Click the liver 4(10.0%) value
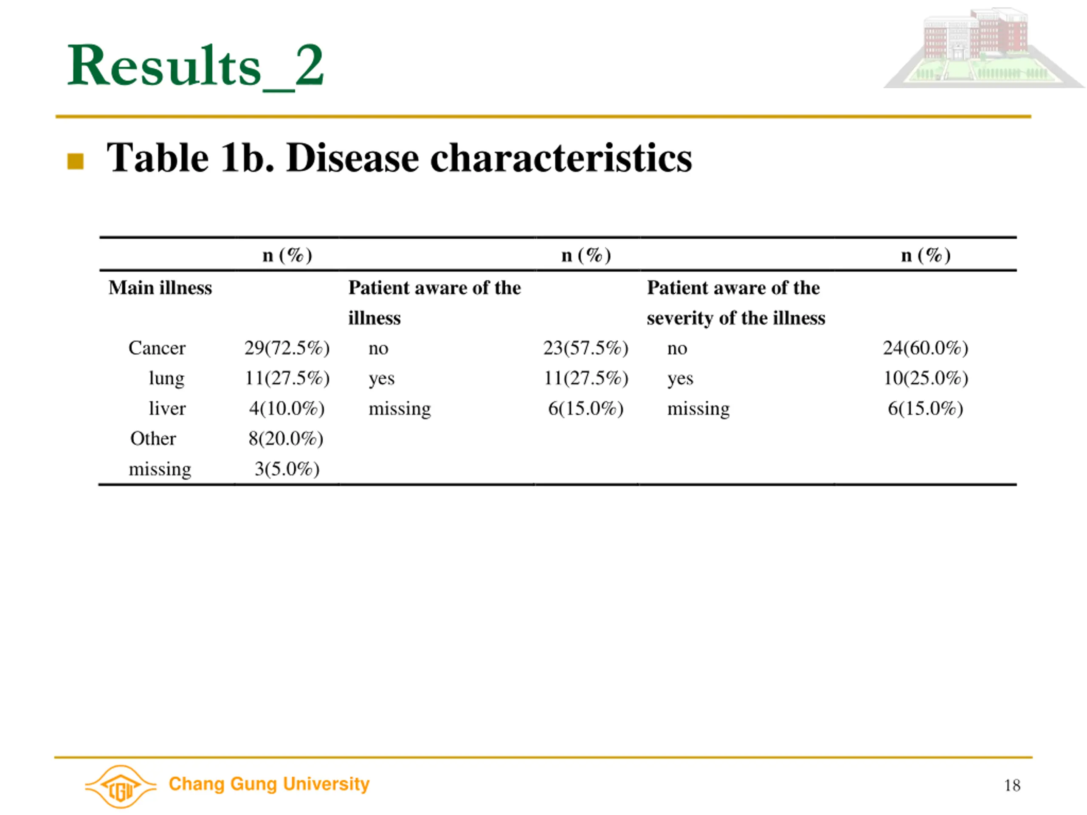 tap(287, 408)
